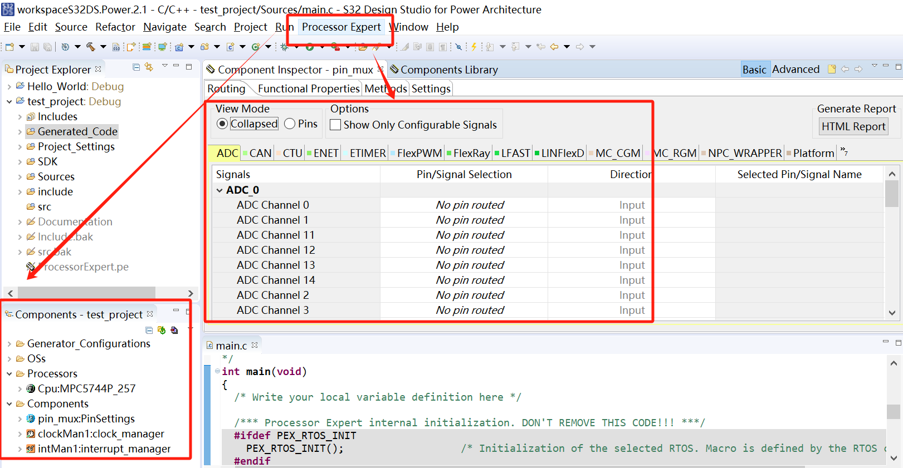Show the hidden peripheral tabs overflow list

click(x=843, y=151)
